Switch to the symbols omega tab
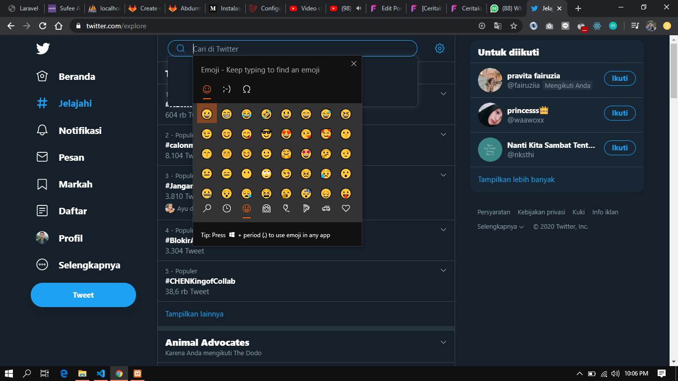 pos(247,89)
